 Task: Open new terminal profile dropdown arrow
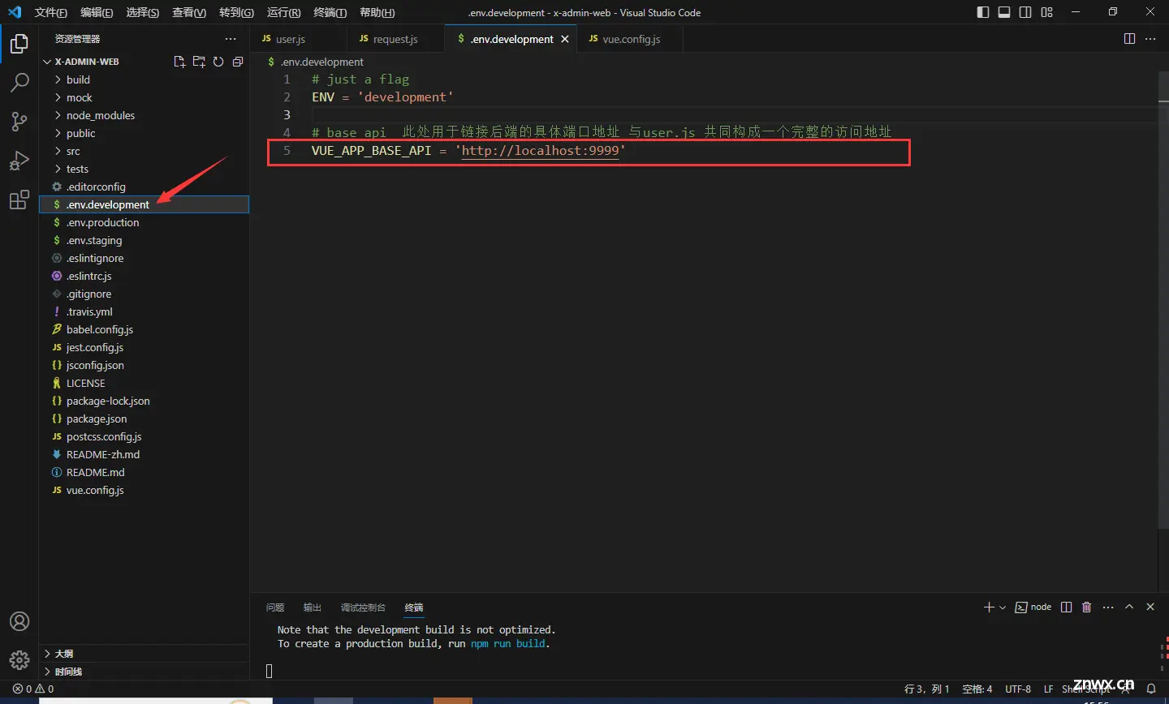1003,607
